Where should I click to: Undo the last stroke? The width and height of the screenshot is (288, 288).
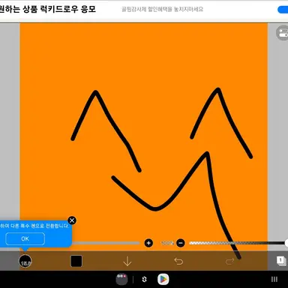pos(178,261)
